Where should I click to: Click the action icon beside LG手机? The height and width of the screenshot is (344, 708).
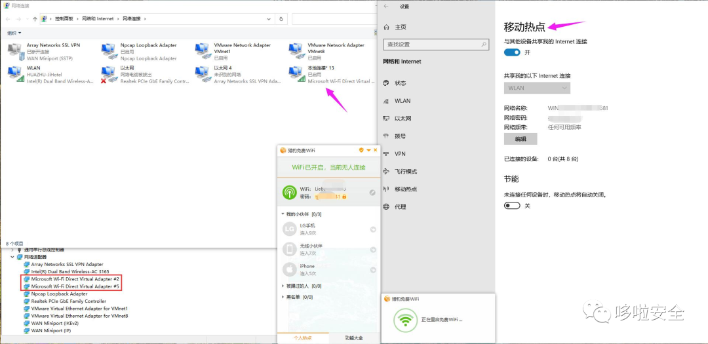pyautogui.click(x=373, y=229)
